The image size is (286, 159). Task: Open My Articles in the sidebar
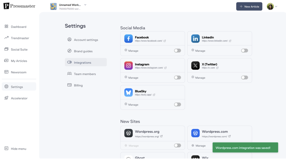pyautogui.click(x=19, y=61)
